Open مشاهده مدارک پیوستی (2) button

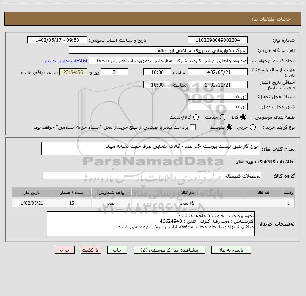[x=169, y=250]
